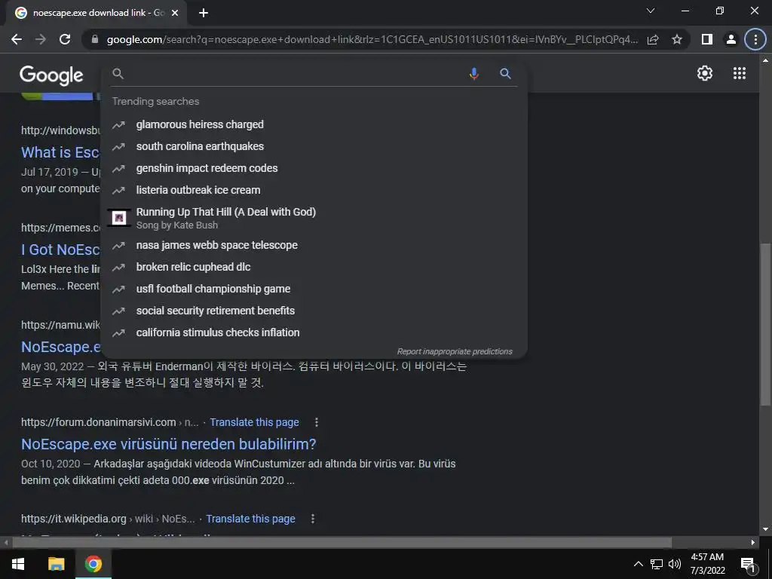Reload the current page

coord(65,39)
